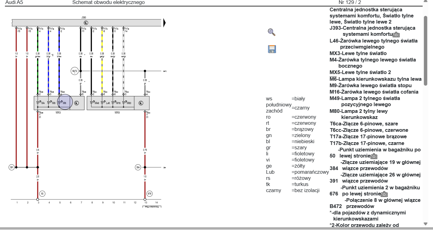Click the B472 connection node circle
This screenshot has height=230, width=433.
click(74, 71)
